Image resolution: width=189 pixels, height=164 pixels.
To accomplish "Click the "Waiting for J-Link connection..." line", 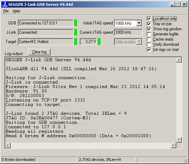I will (x=49, y=78).
